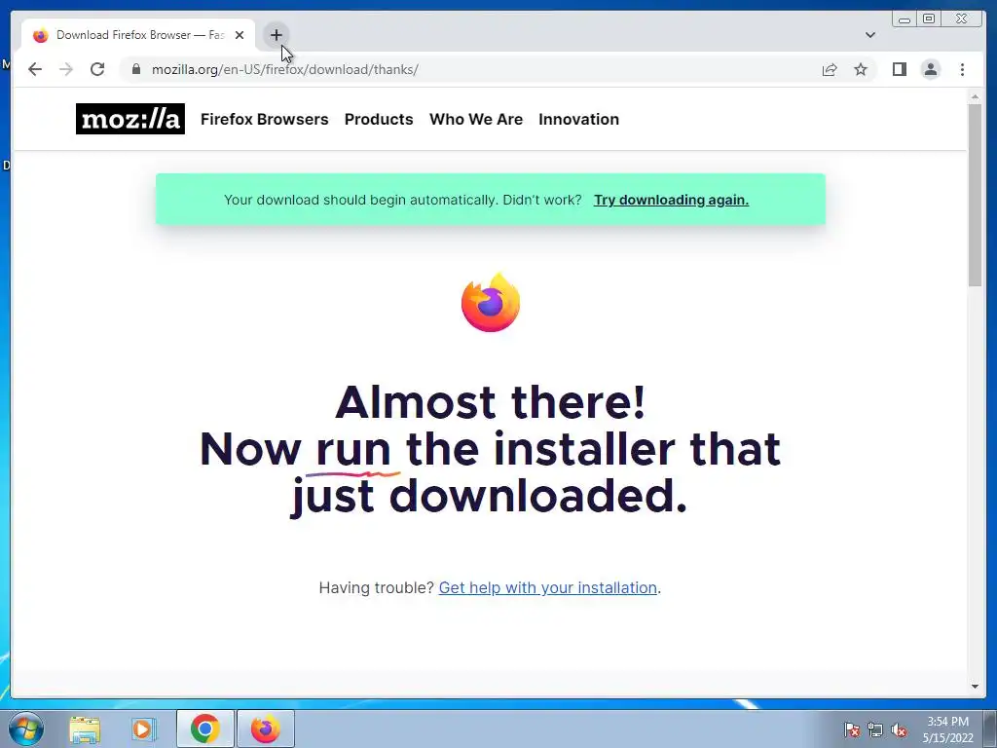Restore down the Chrome window
This screenshot has width=997, height=748.
[x=928, y=19]
